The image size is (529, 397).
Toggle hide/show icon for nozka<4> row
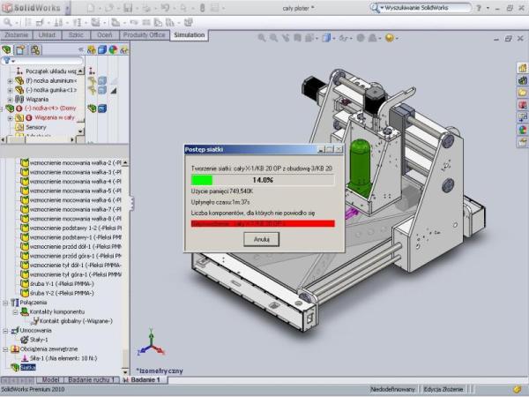pyautogui.click(x=92, y=109)
